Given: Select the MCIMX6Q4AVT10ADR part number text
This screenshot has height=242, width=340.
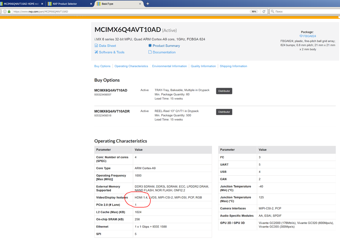Looking at the screenshot, I should (x=112, y=111).
